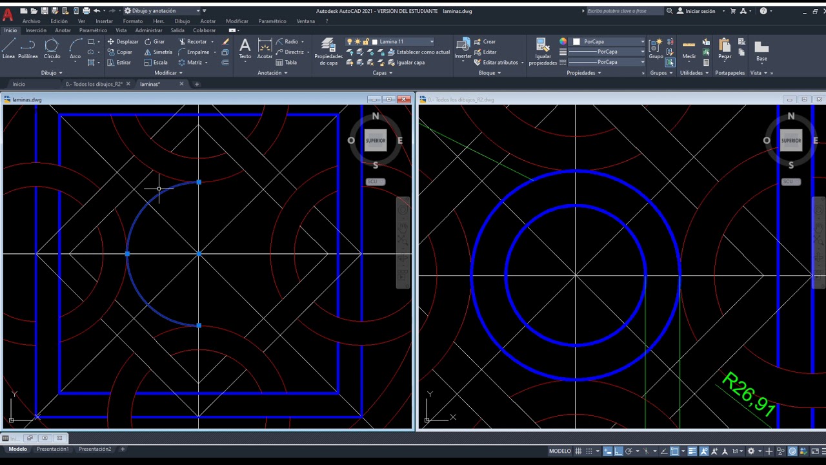Click the object color wheel swatch
Screen dimensions: 826x465
tap(563, 41)
